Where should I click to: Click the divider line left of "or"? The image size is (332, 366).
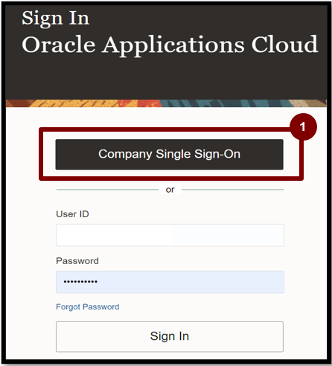tap(107, 190)
